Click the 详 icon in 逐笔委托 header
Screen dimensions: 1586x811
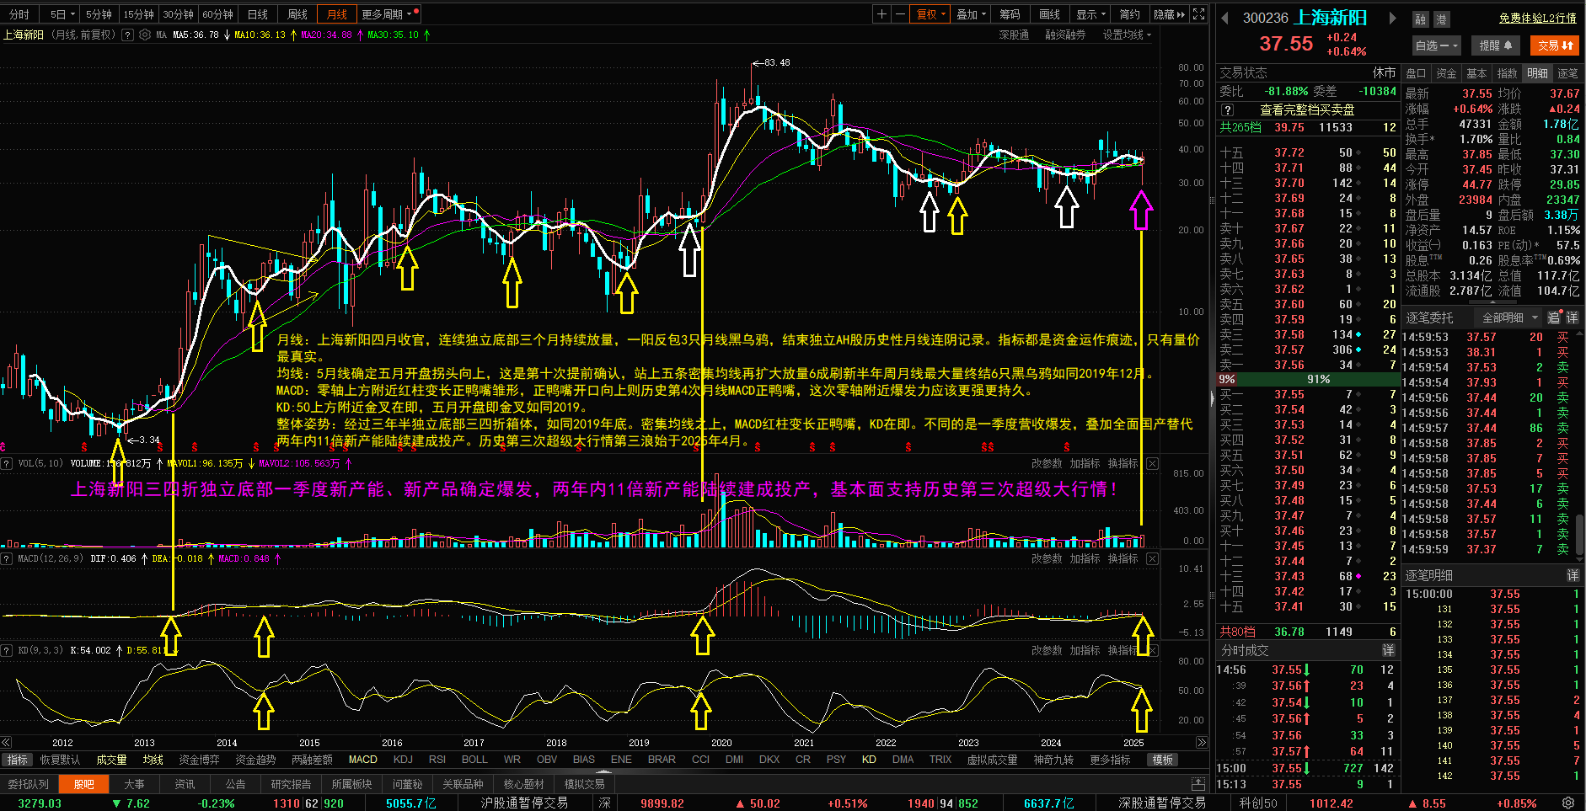[x=1573, y=317]
